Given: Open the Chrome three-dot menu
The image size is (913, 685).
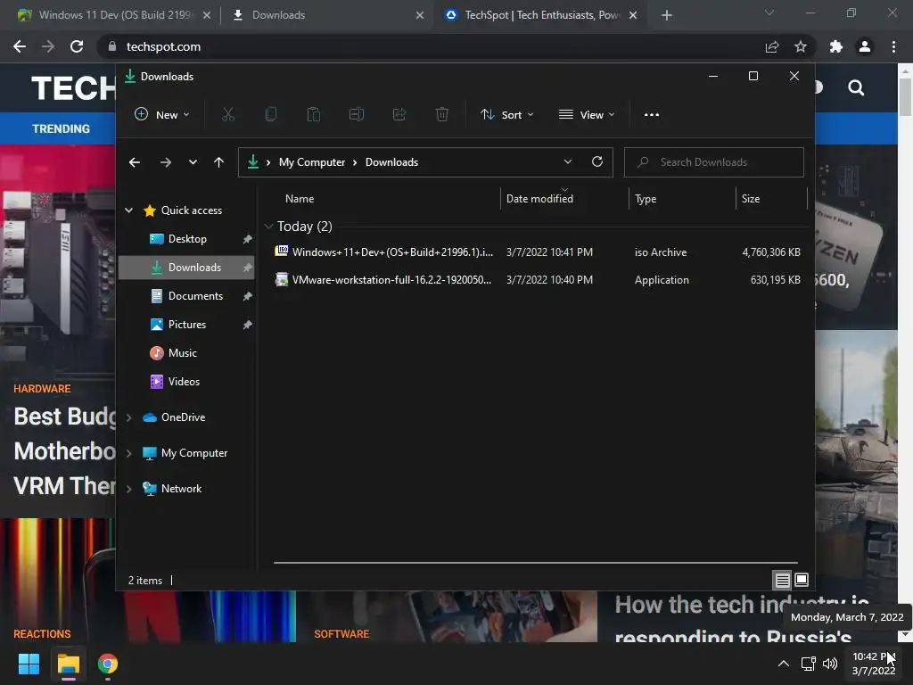Looking at the screenshot, I should click(x=893, y=46).
